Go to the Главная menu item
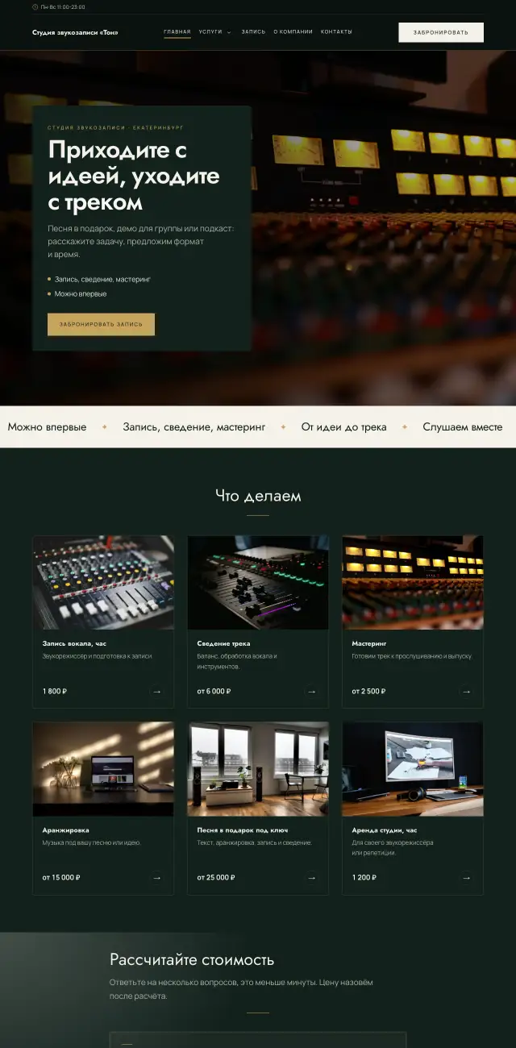 tap(177, 32)
